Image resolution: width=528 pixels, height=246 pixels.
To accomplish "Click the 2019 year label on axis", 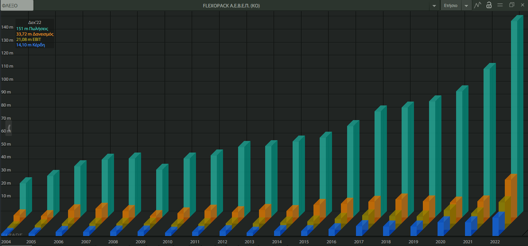I will [x=413, y=242].
